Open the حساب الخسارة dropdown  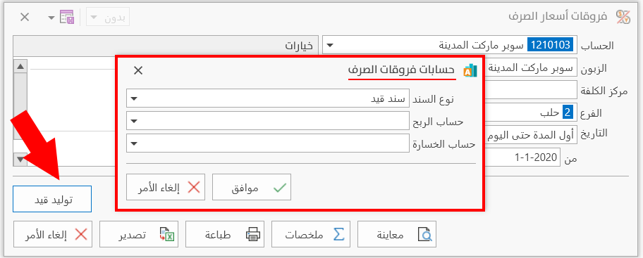[x=134, y=143]
